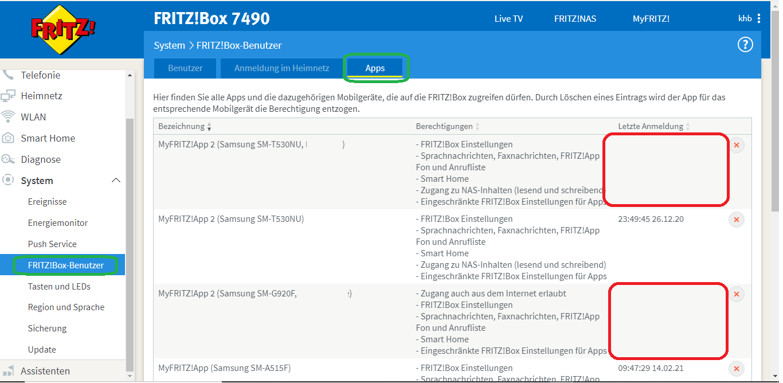Open the user menu three-dot icon
The height and width of the screenshot is (383, 783).
(759, 18)
